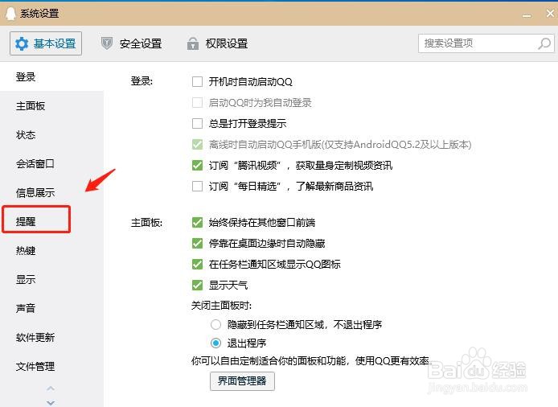The height and width of the screenshot is (407, 558).
Task: Close the 系统设置 window
Action: point(550,14)
